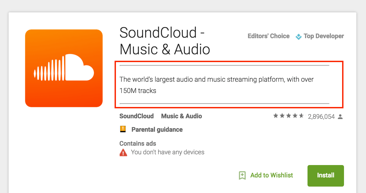This screenshot has width=366, height=193.
Task: Click the Contains ads label
Action: (x=138, y=144)
